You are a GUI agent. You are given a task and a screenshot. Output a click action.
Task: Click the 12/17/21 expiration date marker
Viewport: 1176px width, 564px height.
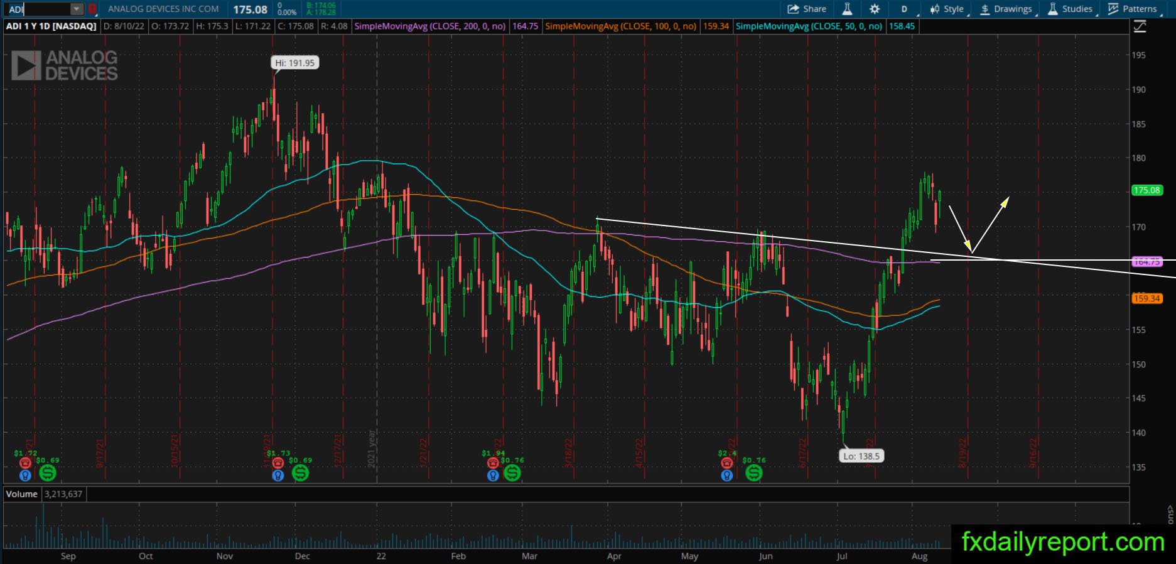[x=338, y=450]
